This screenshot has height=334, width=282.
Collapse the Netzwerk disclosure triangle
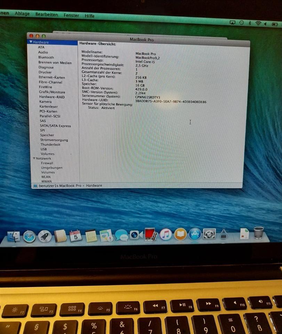[x=34, y=158]
